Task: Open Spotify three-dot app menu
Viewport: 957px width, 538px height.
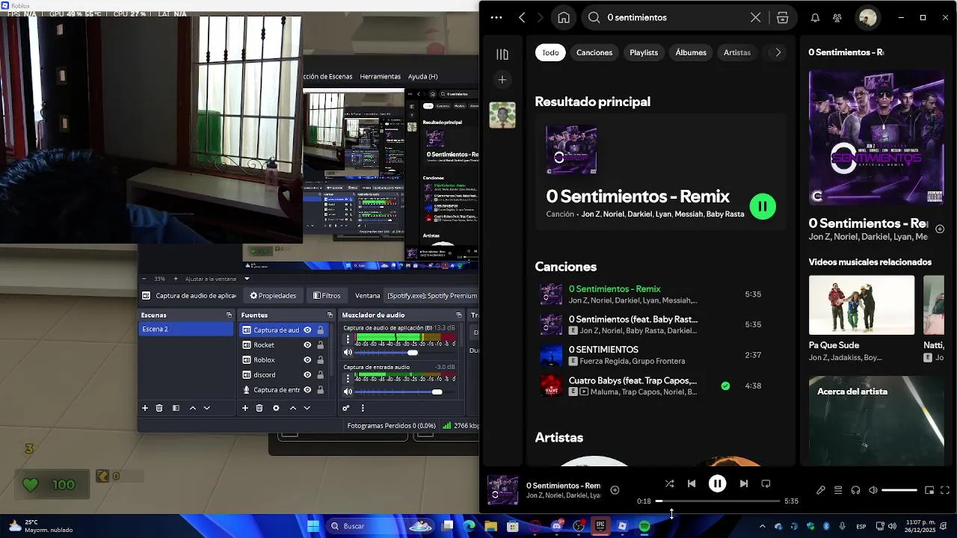Action: tap(496, 17)
